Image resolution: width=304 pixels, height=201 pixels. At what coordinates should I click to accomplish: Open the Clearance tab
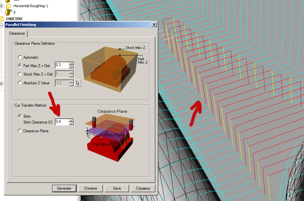(17, 33)
